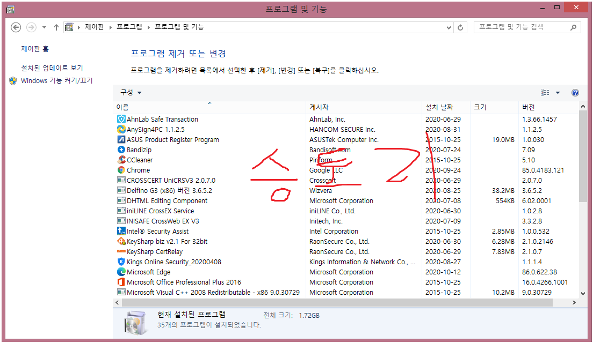Screen dimensions: 593x343
Task: Select Kings Online Security_20200408 entry
Action: tap(174, 262)
